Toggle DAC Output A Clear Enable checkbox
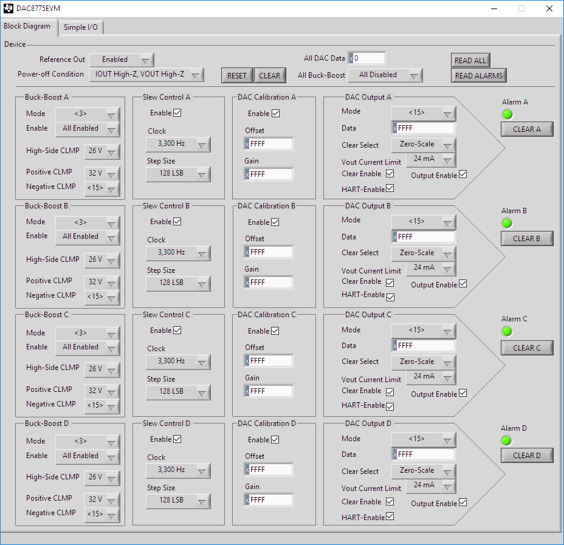 tap(390, 174)
